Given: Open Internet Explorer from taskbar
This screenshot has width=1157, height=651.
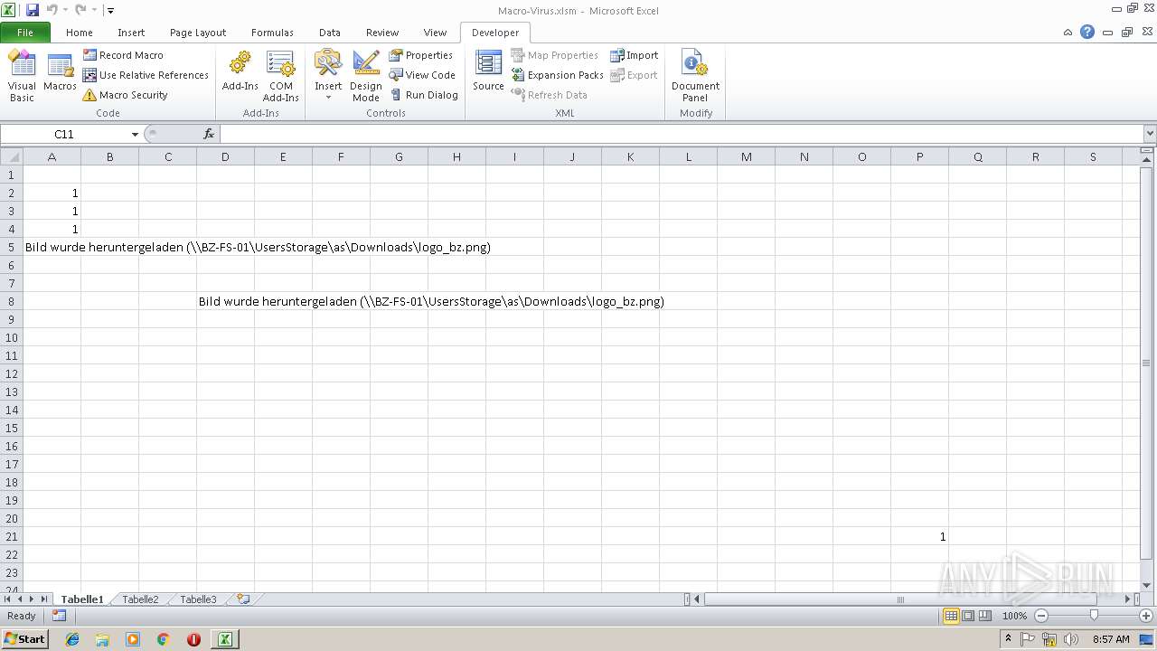Looking at the screenshot, I should point(72,639).
